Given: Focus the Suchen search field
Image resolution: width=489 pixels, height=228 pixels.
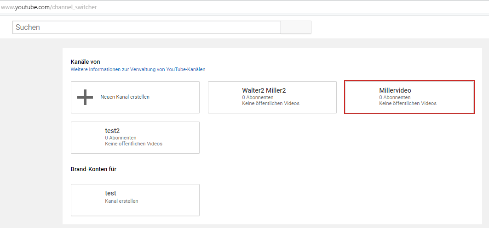Looking at the screenshot, I should tap(147, 28).
